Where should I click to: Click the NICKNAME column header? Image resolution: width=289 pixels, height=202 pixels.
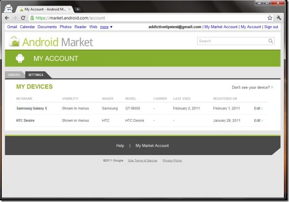pos(24,99)
